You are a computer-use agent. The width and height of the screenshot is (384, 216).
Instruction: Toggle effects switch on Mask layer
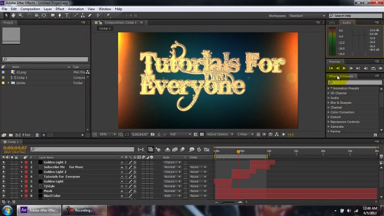click(x=135, y=191)
